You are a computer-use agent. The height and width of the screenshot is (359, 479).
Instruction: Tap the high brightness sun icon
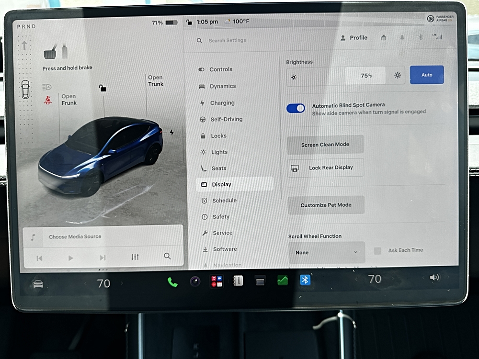(x=398, y=75)
